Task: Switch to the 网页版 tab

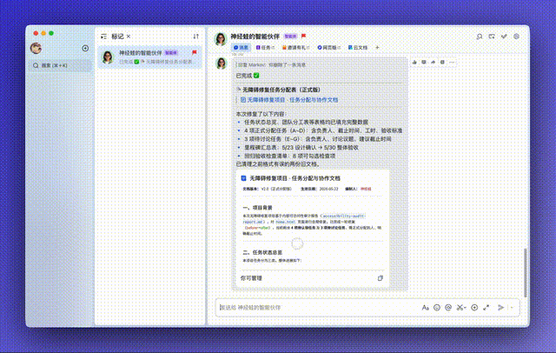Action: tap(328, 48)
